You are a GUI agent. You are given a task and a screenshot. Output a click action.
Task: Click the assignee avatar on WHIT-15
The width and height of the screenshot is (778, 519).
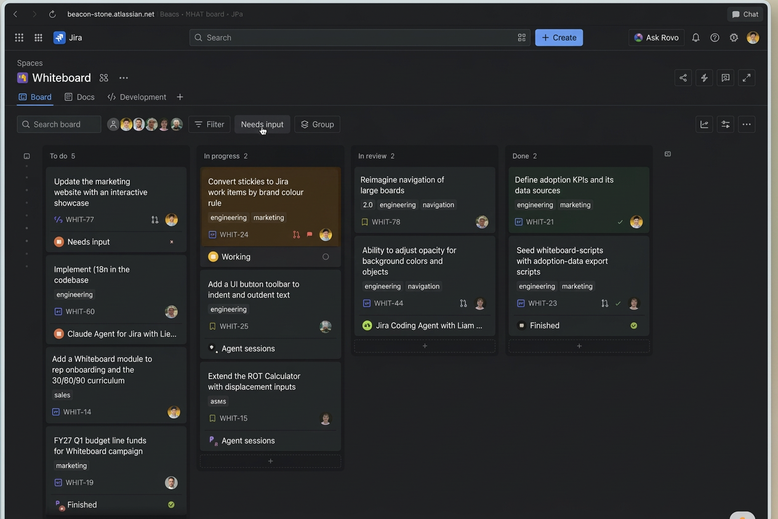[326, 419]
